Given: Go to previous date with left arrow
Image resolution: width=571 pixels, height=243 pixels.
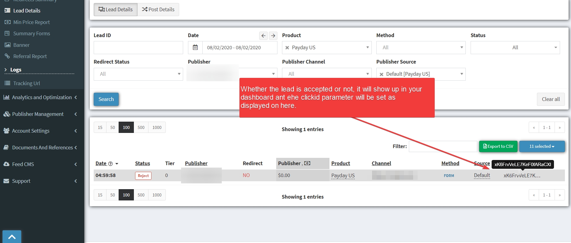Looking at the screenshot, I should [263, 36].
